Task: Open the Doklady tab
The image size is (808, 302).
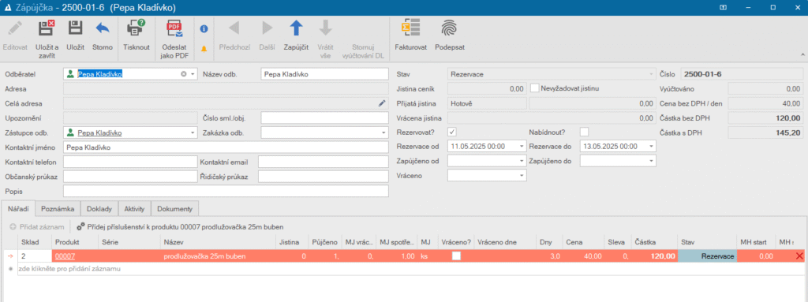Action: click(x=99, y=209)
